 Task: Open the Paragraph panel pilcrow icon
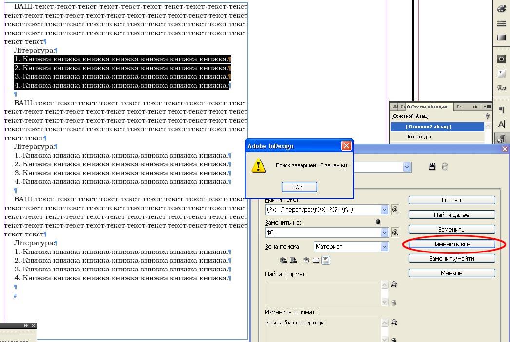click(x=502, y=110)
